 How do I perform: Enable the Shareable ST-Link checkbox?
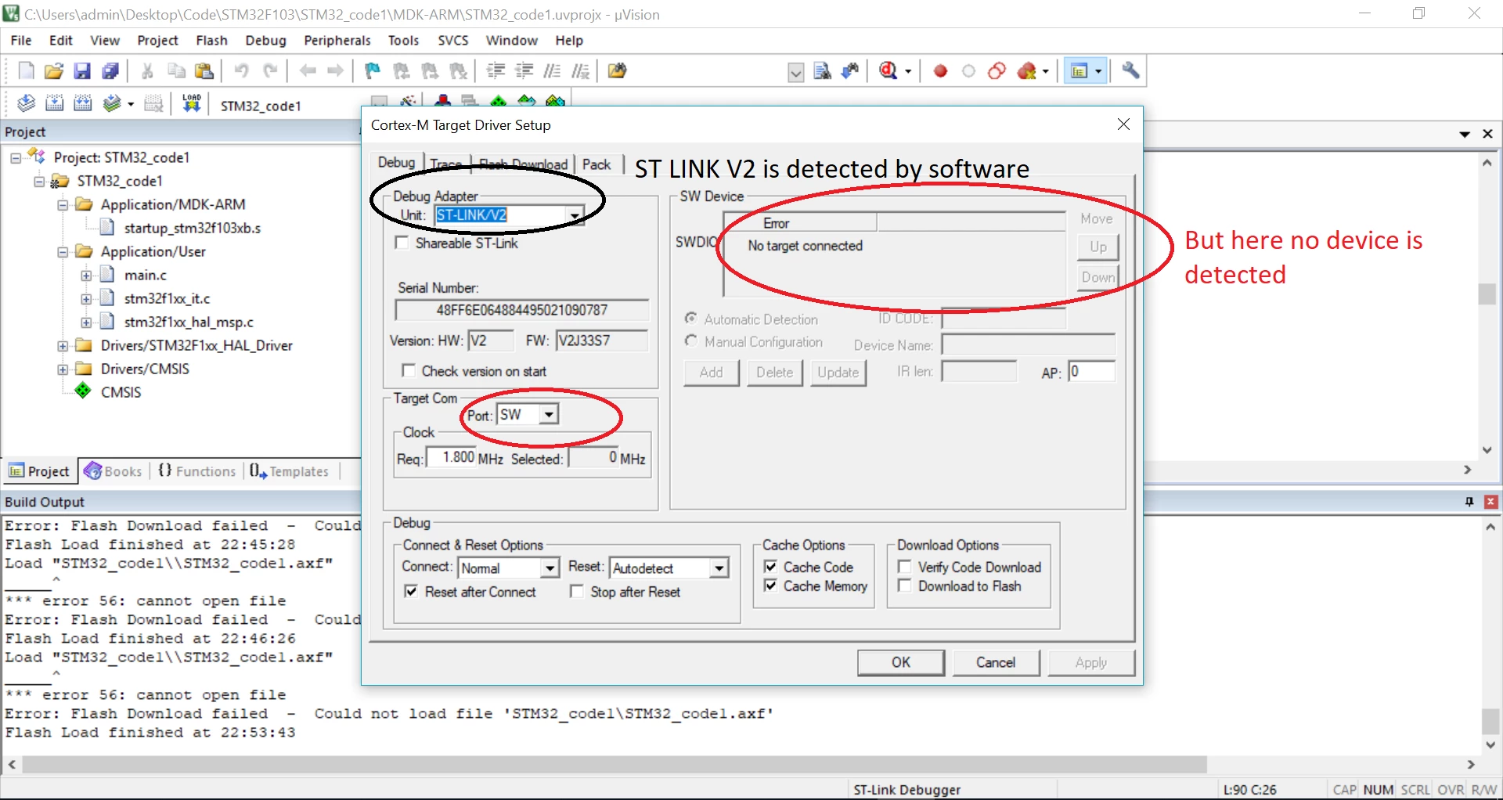[402, 243]
